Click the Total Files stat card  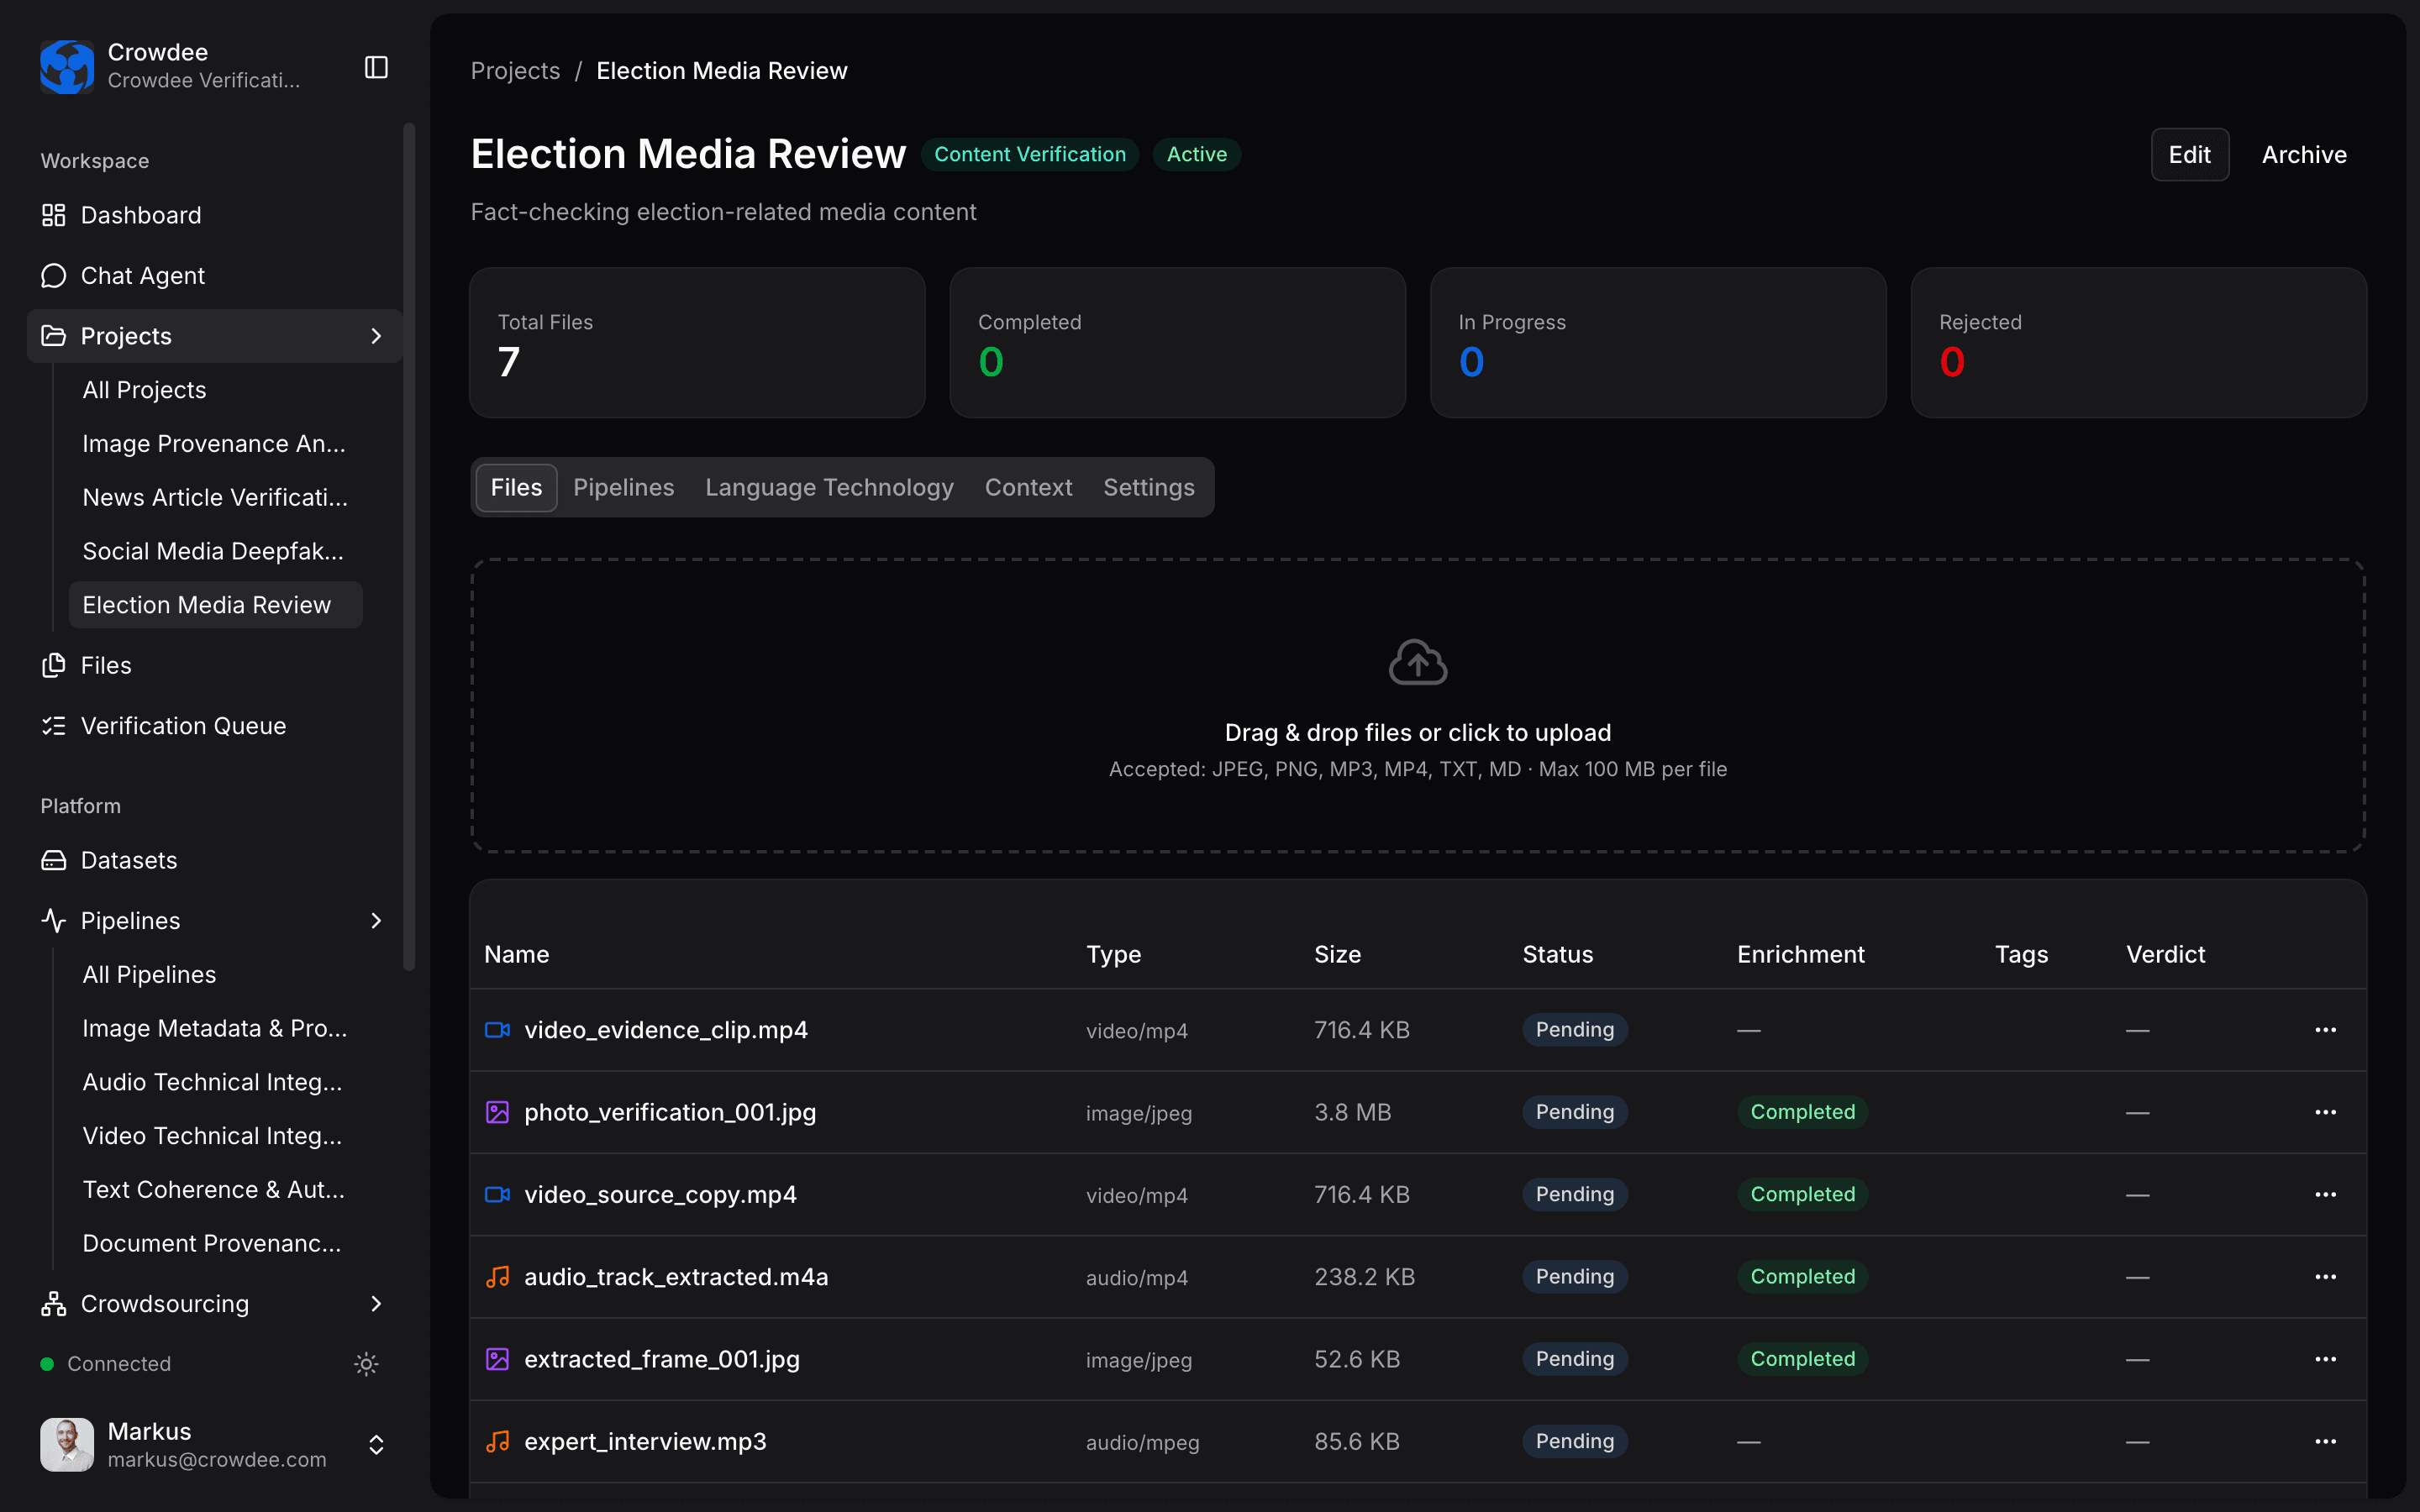click(x=697, y=342)
